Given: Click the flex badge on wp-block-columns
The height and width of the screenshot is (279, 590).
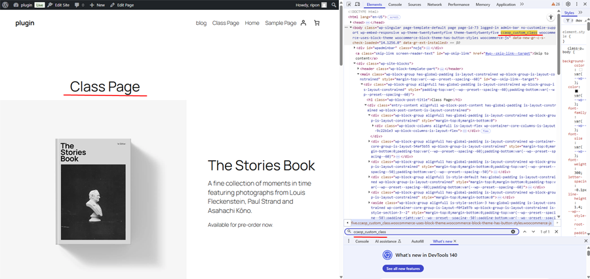Looking at the screenshot, I should click(485, 131).
